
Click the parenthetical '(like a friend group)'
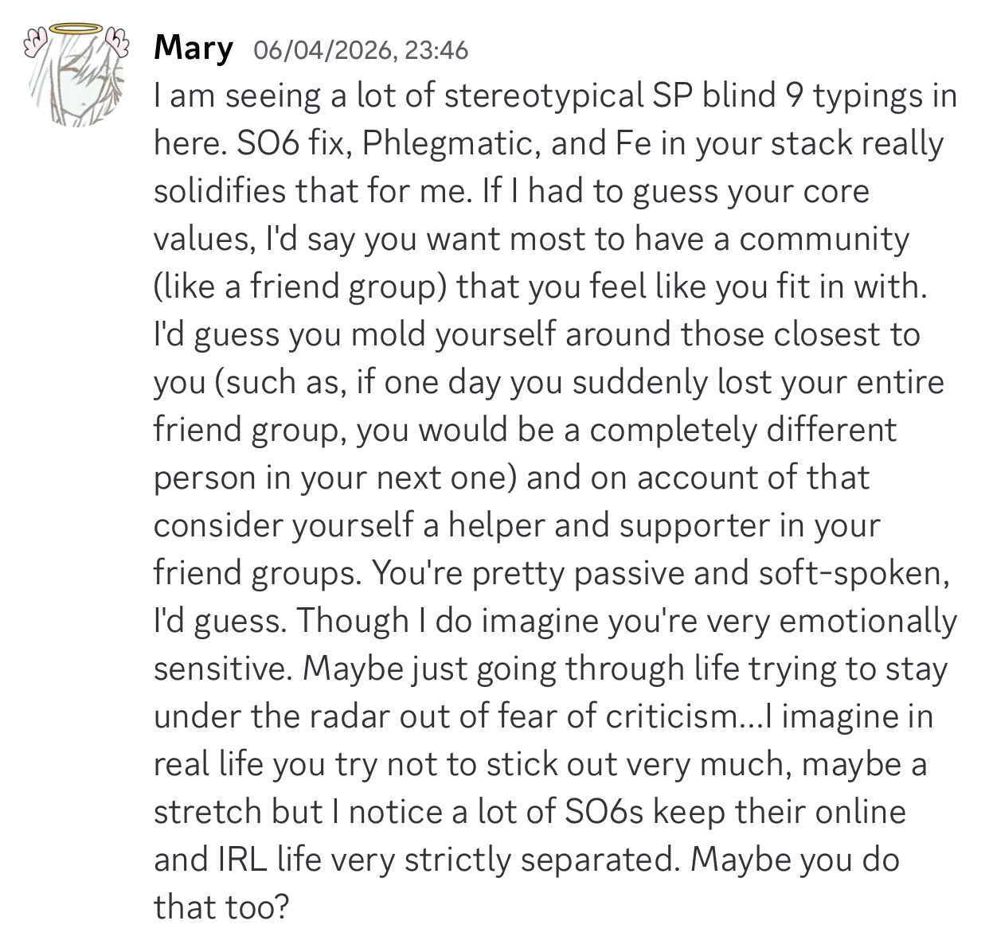point(299,287)
